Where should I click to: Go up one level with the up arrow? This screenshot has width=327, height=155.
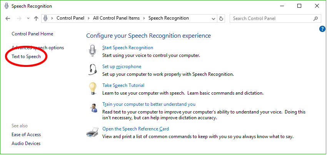[36, 18]
